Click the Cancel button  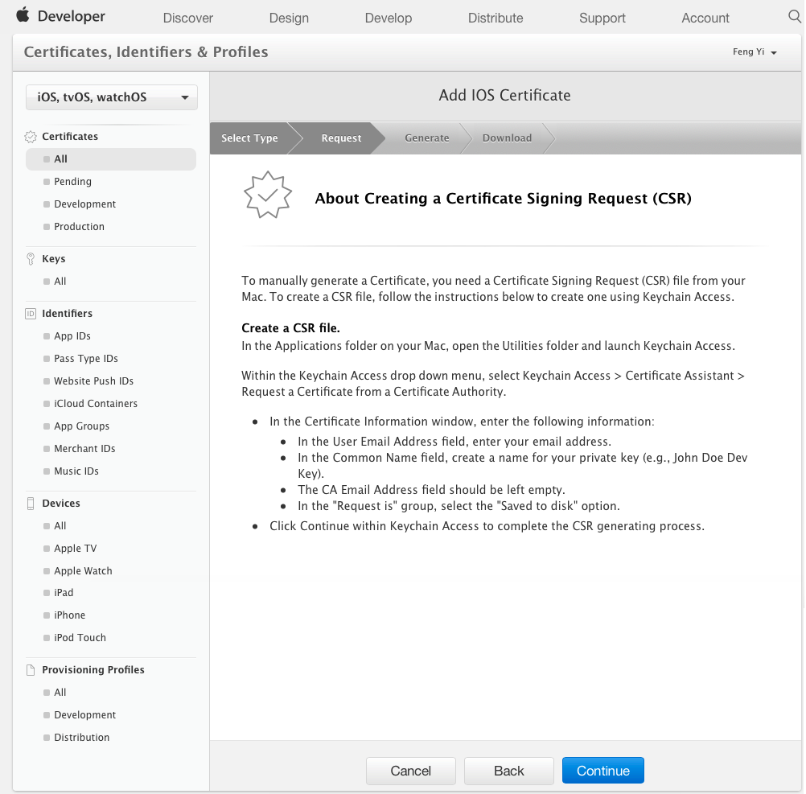(411, 771)
